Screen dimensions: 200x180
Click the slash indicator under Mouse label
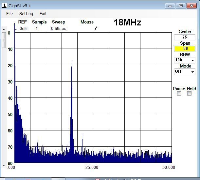(x=96, y=28)
